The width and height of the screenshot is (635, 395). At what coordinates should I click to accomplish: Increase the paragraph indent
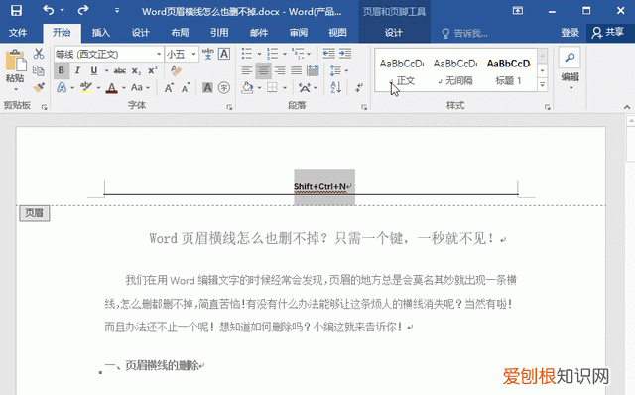(345, 54)
